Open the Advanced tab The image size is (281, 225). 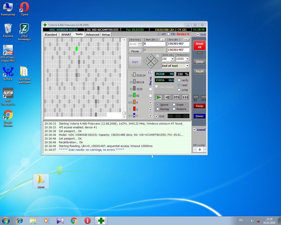click(92, 34)
